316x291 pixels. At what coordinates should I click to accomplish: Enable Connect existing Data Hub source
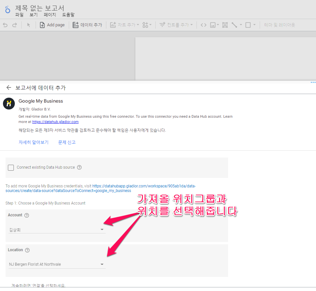click(x=11, y=168)
